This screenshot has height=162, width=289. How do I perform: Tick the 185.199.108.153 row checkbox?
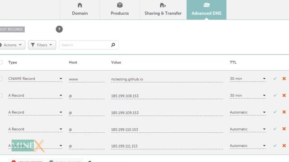click(x=1, y=95)
